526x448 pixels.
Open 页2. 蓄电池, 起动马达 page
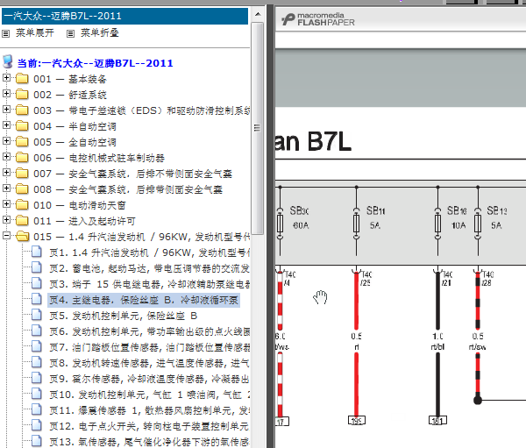(x=149, y=268)
